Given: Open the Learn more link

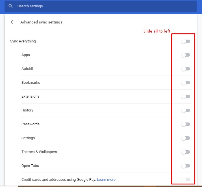Looking at the screenshot, I should click(106, 180).
